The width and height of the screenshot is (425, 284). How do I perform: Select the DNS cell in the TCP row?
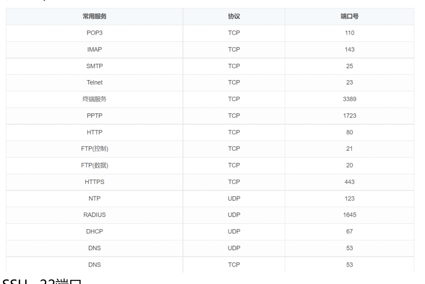click(x=94, y=265)
